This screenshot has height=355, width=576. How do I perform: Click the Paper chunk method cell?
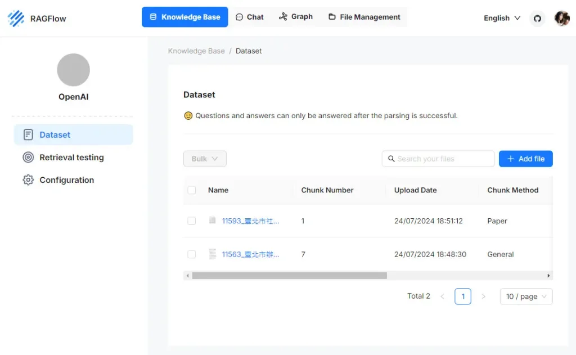coord(497,221)
